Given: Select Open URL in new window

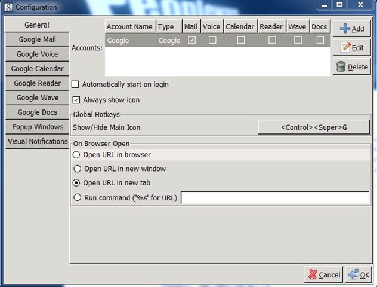Looking at the screenshot, I should click(77, 169).
